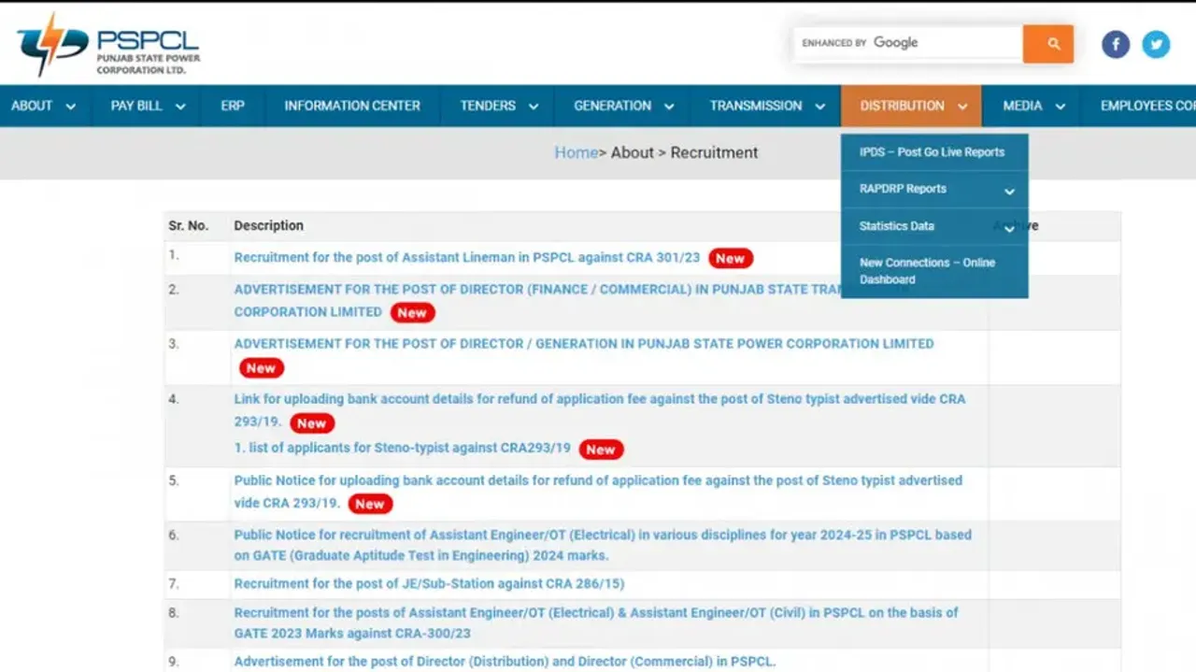Open the Twitter icon link
Screen dimensions: 1196x672
[x=1156, y=44]
